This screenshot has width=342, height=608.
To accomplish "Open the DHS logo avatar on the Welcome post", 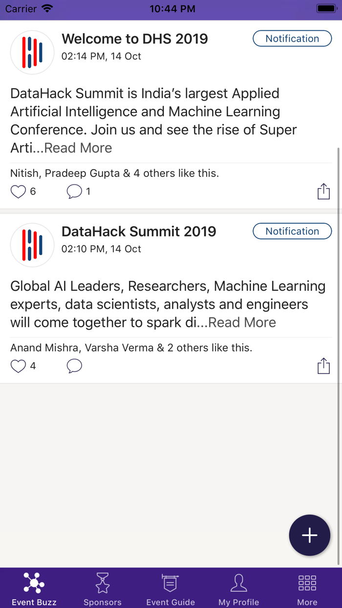I will tap(32, 52).
